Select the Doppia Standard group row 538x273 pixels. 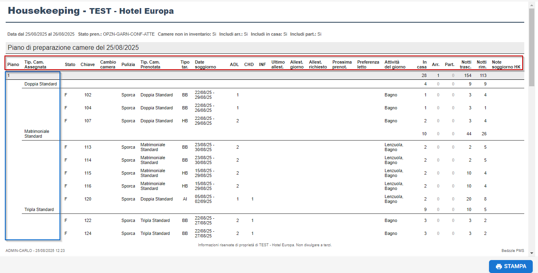40,84
